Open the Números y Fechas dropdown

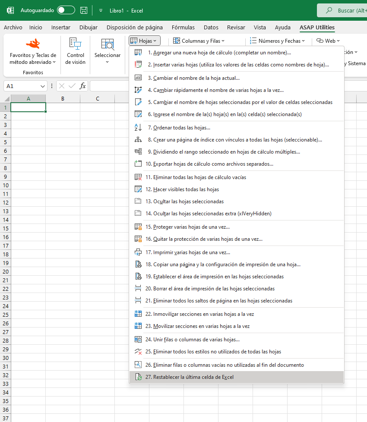(x=277, y=41)
